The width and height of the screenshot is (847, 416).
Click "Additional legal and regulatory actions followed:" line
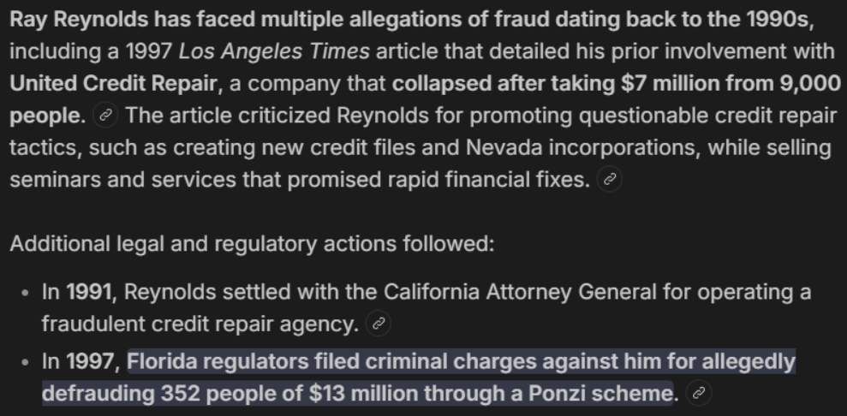(252, 243)
